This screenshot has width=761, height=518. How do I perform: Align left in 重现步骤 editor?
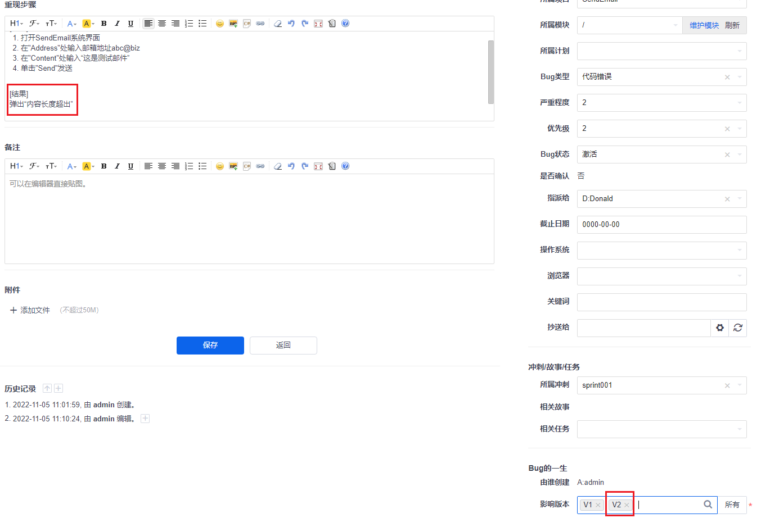click(148, 24)
